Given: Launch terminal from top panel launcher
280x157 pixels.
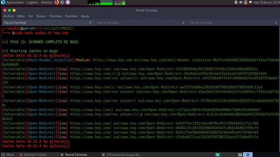Looking at the screenshot, I should click(62, 2).
